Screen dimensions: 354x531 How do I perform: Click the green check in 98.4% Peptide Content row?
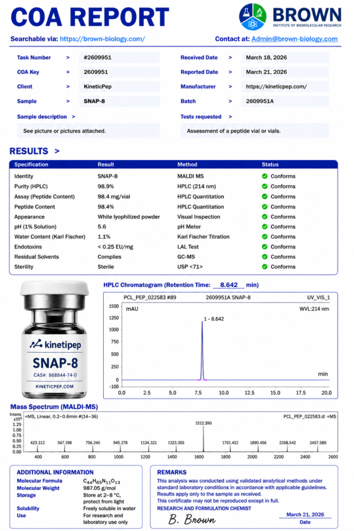point(264,206)
